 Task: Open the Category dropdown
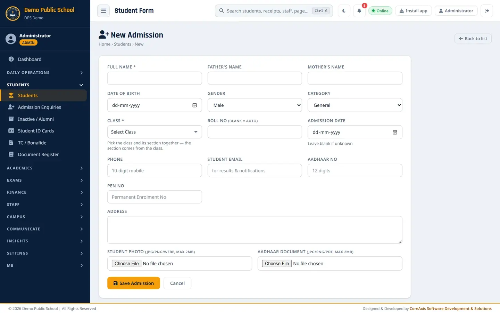355,105
